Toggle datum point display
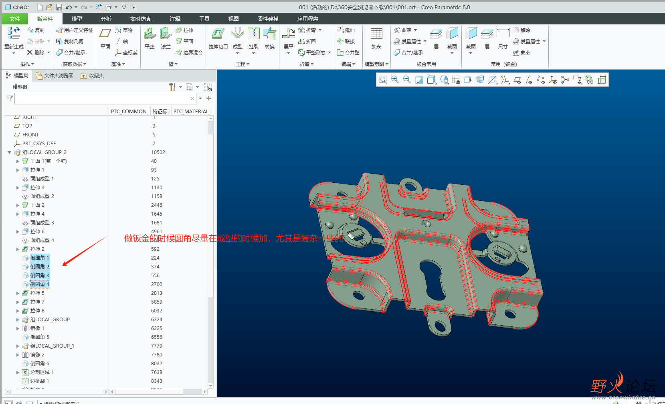This screenshot has width=665, height=404. click(541, 80)
